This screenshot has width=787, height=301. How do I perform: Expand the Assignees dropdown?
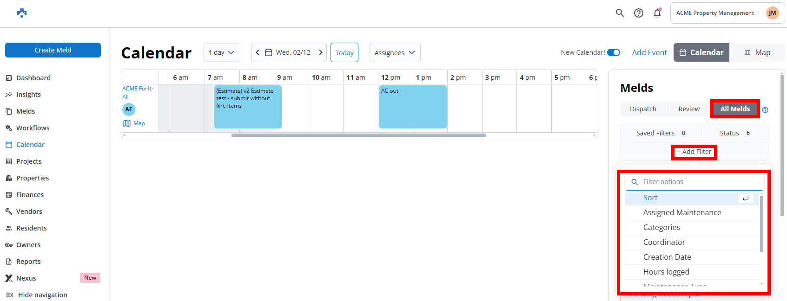click(x=395, y=53)
